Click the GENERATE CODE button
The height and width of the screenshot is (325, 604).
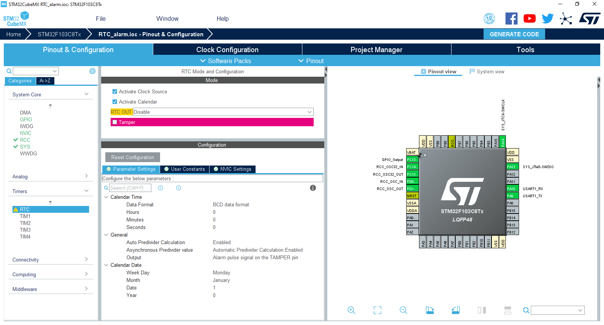(514, 34)
